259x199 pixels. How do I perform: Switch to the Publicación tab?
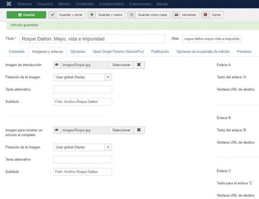point(160,52)
